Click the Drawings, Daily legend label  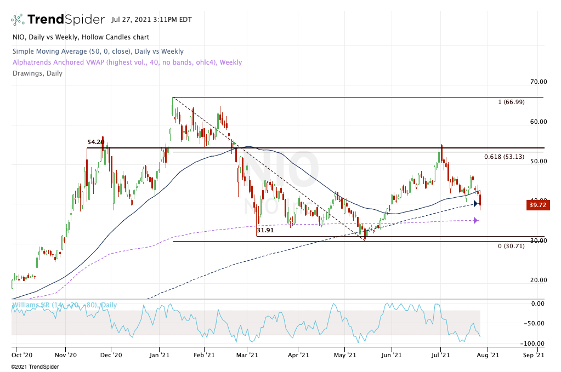37,73
